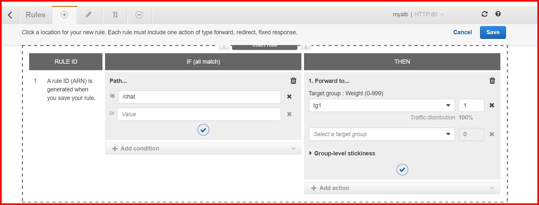Image resolution: width=539 pixels, height=205 pixels.
Task: Delete the Path condition with trash icon
Action: click(x=293, y=81)
